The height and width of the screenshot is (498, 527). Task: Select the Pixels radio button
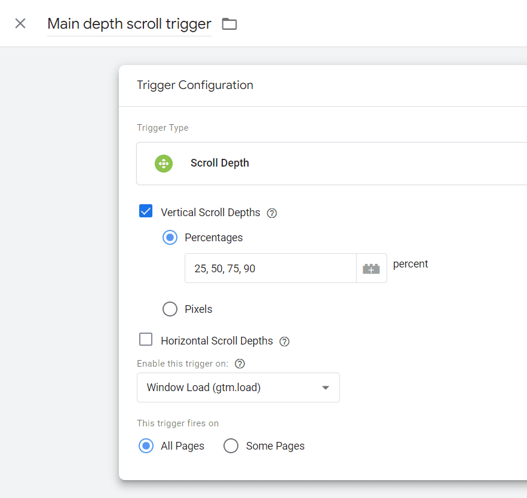pyautogui.click(x=170, y=309)
